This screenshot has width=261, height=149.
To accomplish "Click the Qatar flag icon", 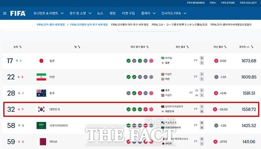I will coord(41,142).
